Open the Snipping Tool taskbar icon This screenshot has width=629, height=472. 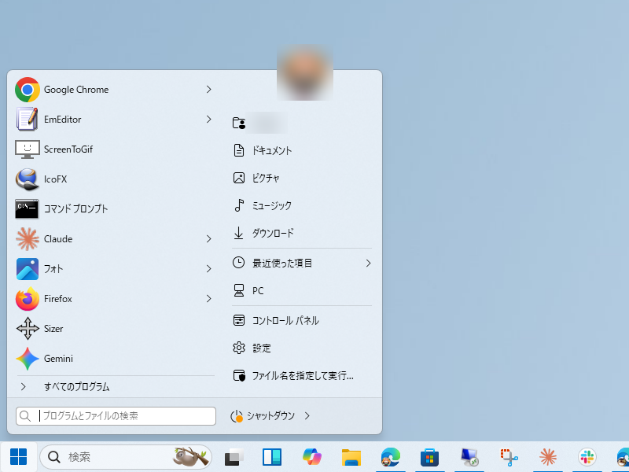[509, 457]
